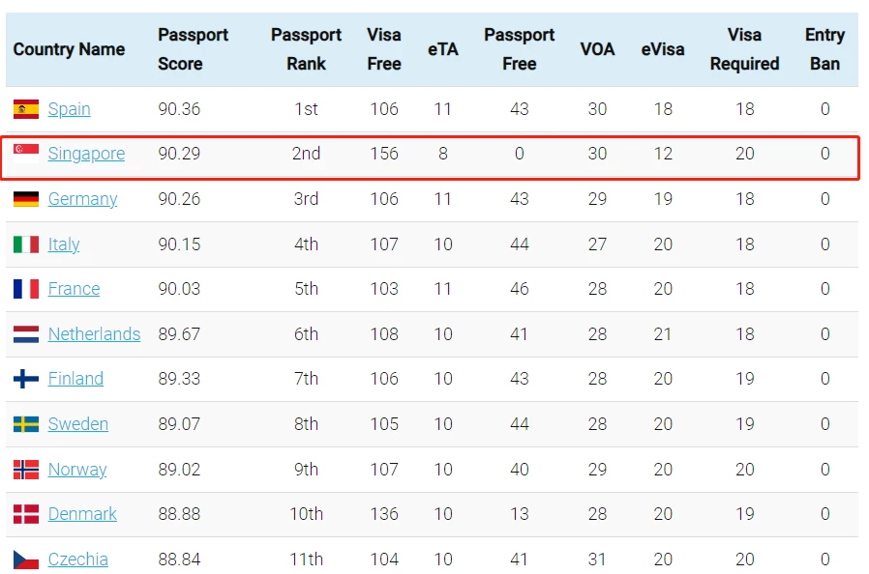Click the Spain flag icon
This screenshot has height=574, width=869.
pos(26,109)
